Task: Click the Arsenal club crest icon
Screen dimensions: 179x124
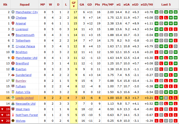Action: [x=13, y=23]
